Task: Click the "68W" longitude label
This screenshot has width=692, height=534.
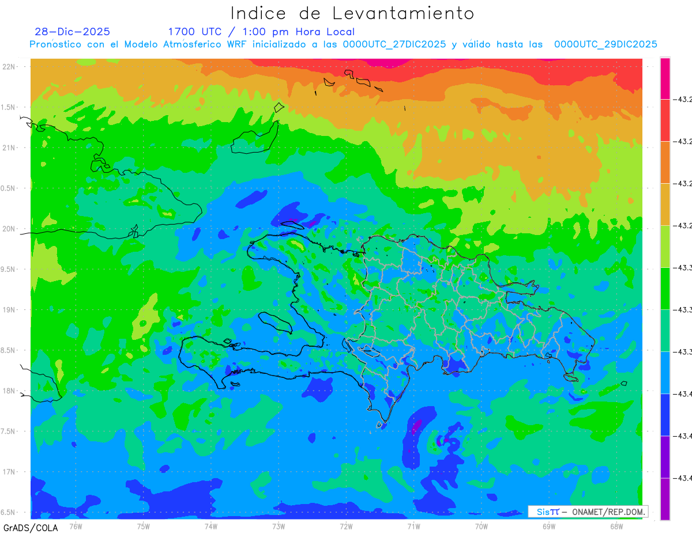Action: [616, 526]
